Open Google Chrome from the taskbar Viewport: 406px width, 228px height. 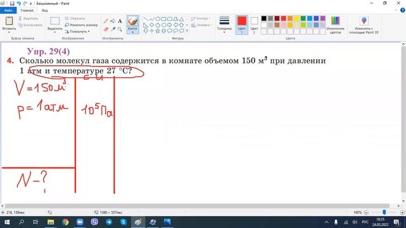tap(65, 222)
